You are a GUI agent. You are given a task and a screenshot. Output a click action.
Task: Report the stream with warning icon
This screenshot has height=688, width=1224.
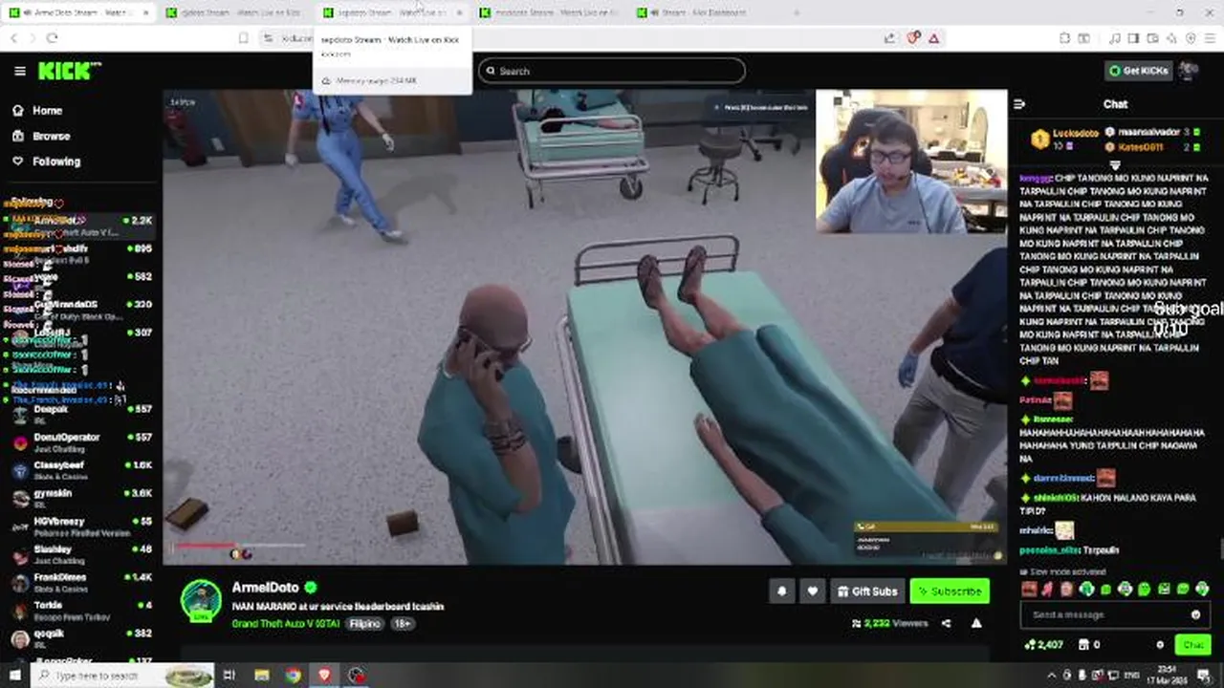pyautogui.click(x=976, y=623)
